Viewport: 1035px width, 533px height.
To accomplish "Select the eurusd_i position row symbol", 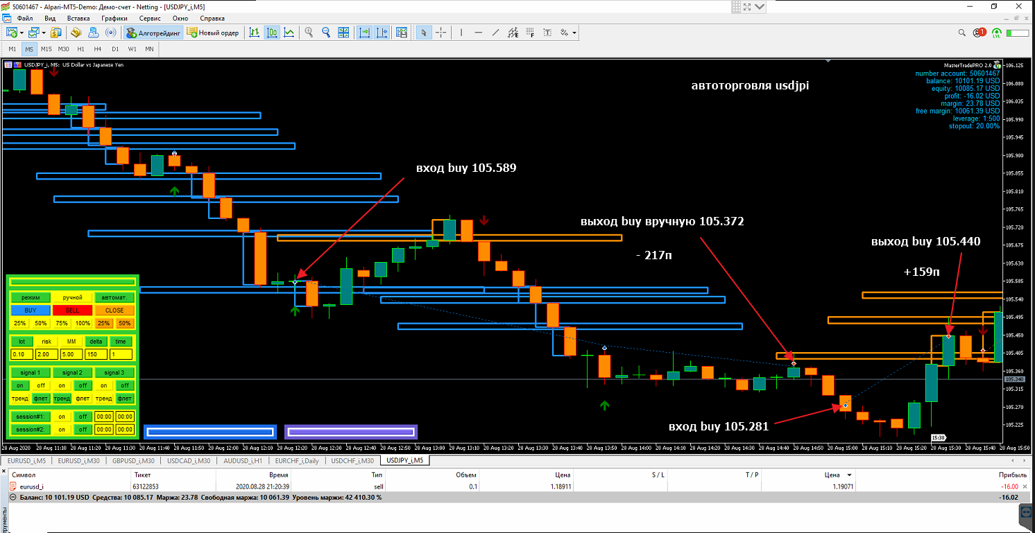I will [32, 487].
